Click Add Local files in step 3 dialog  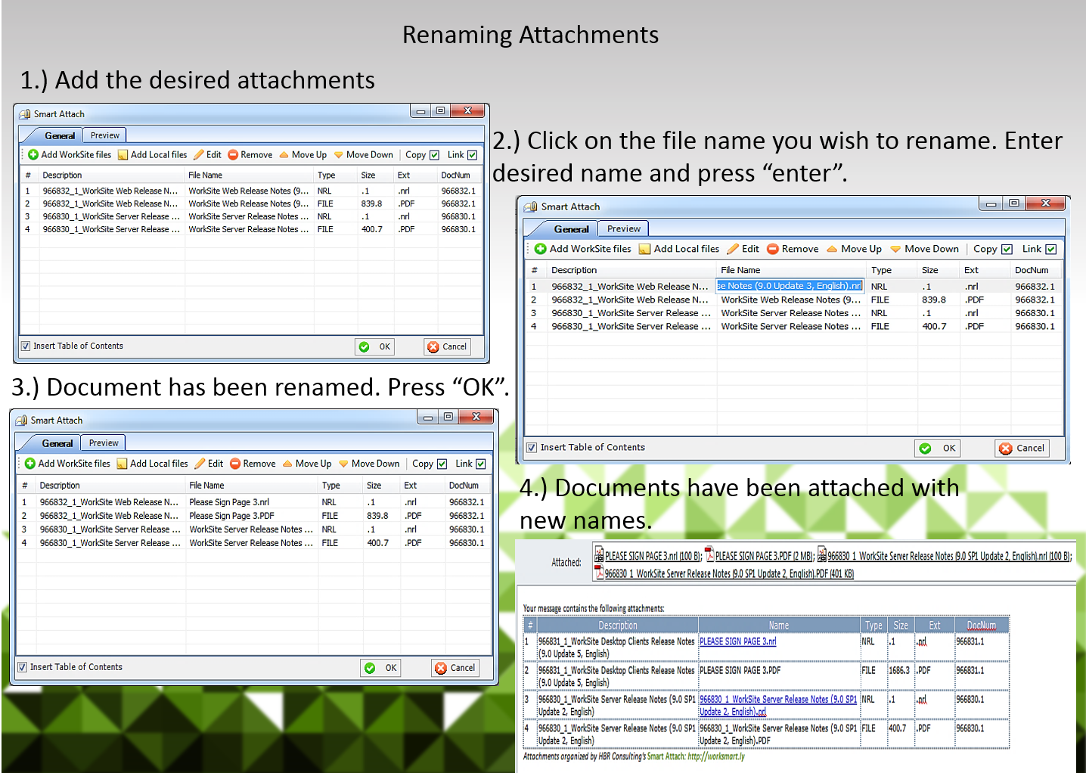(152, 464)
